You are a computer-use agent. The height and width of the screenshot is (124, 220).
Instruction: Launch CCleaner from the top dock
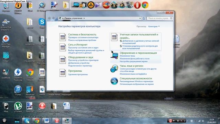106,5
